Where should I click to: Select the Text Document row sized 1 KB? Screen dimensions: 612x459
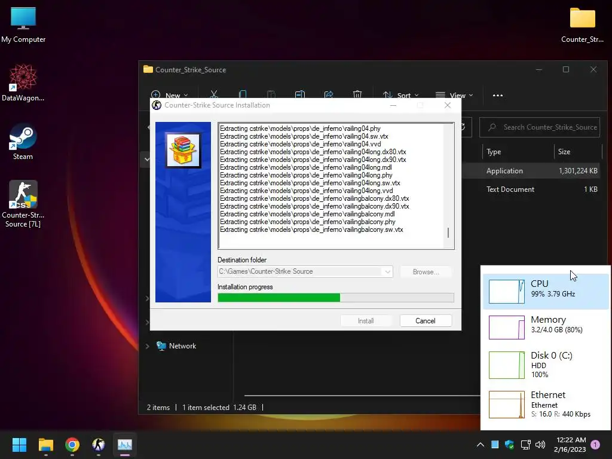click(531, 189)
